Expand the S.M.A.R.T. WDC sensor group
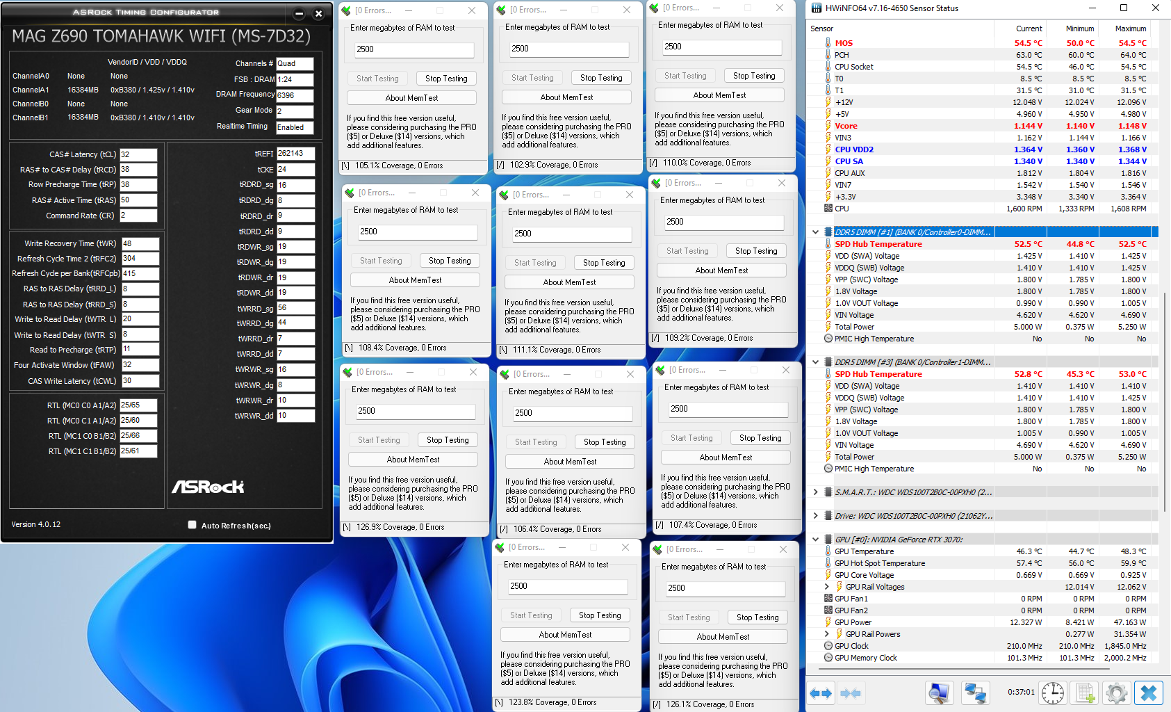This screenshot has height=712, width=1171. point(815,492)
